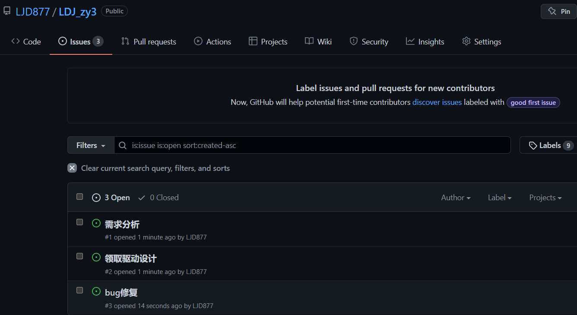Expand the Projects filter dropdown

[545, 198]
